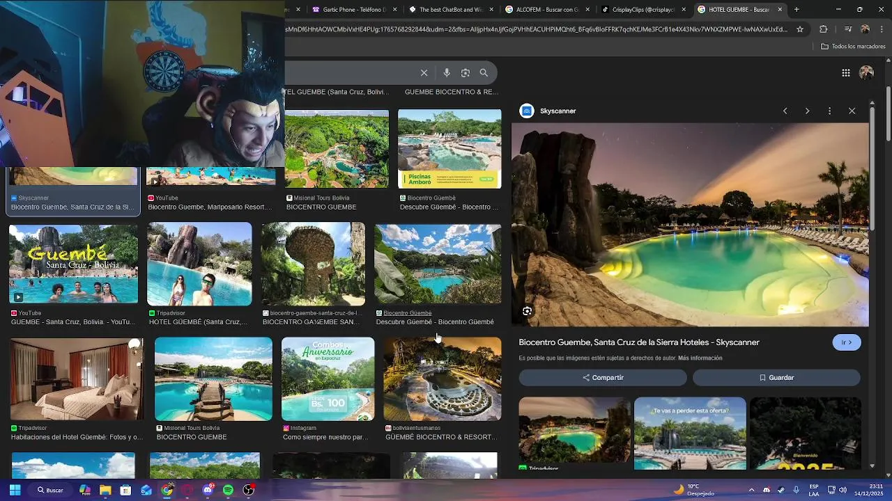Close the Gartic Phone tab

(395, 10)
